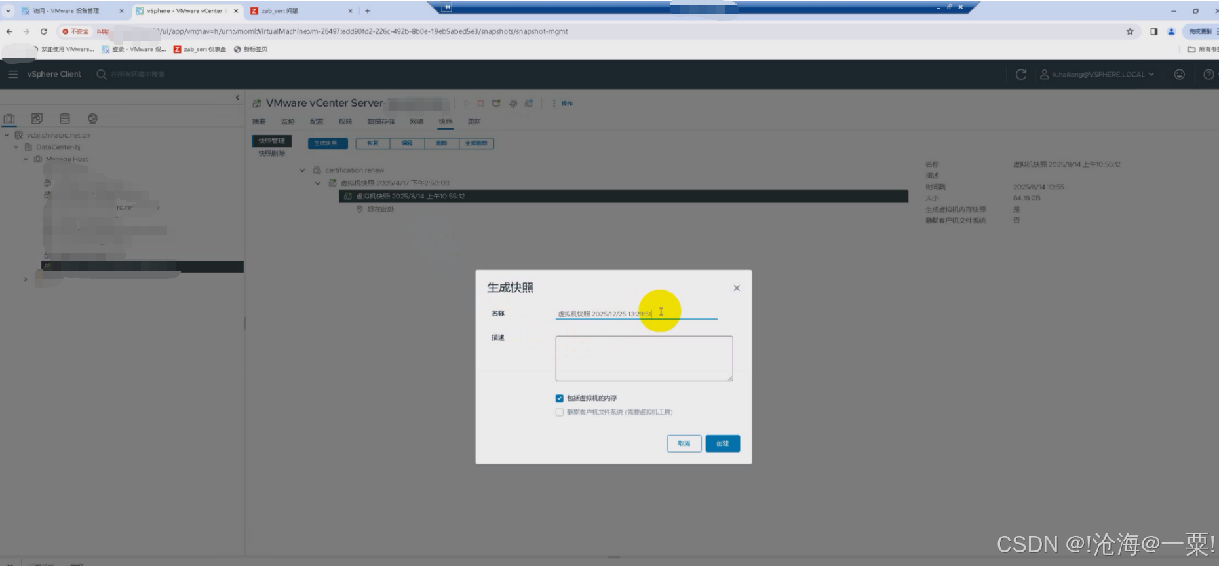Screen dimensions: 1219x566
Task: Select DataCenter-bj in inventory tree
Action: pyautogui.click(x=58, y=147)
